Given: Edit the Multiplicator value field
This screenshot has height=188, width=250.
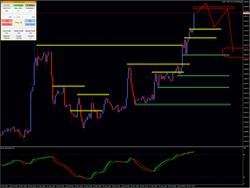Looking at the screenshot, I should pos(30,11).
